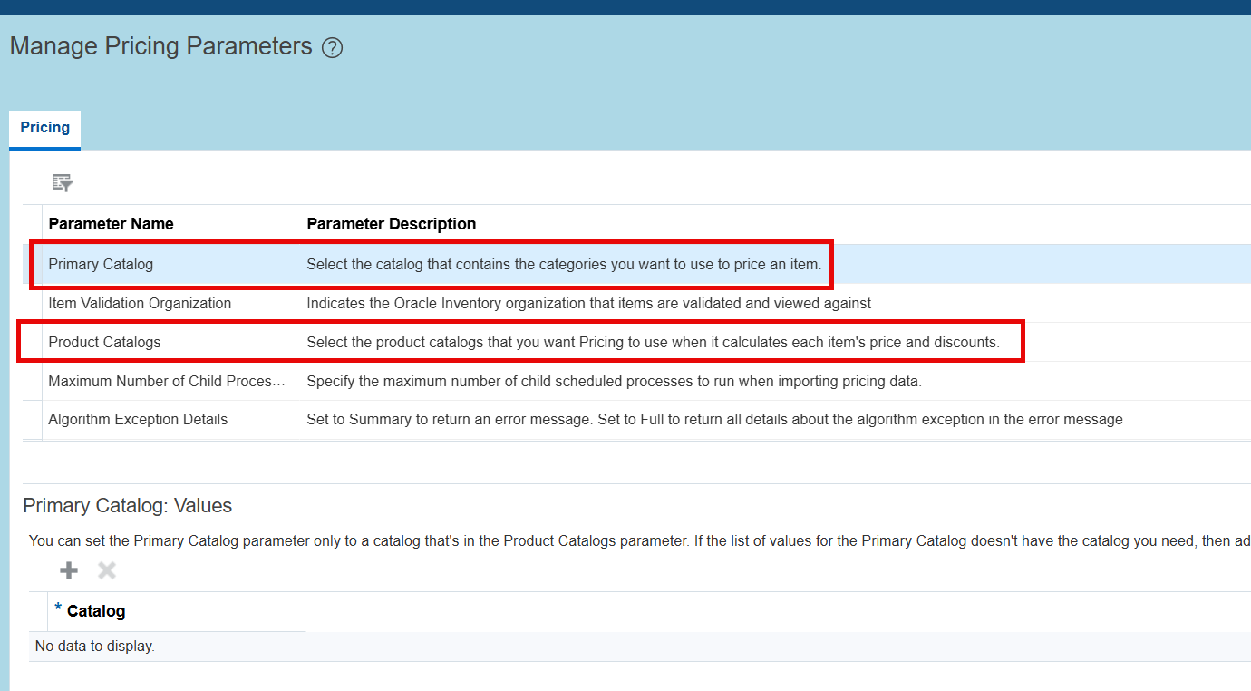1251x691 pixels.
Task: Select the Algorithm Exception Details row
Action: click(636, 420)
